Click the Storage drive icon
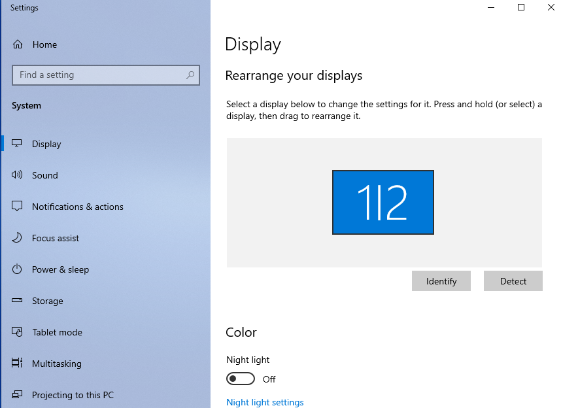Viewport: 561px width, 408px height. pyautogui.click(x=18, y=301)
